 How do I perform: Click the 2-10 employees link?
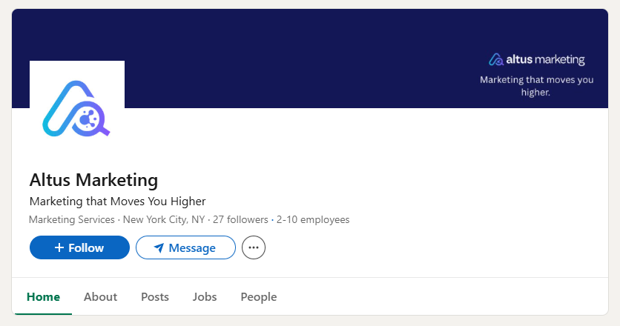pos(312,220)
